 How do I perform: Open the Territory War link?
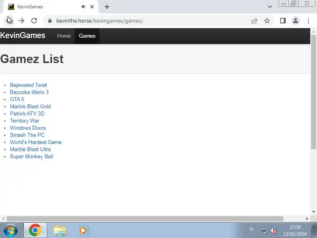click(25, 121)
